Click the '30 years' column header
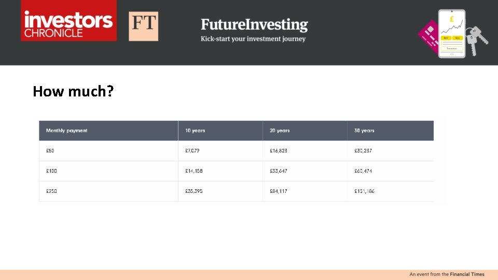The image size is (498, 280). (x=364, y=131)
